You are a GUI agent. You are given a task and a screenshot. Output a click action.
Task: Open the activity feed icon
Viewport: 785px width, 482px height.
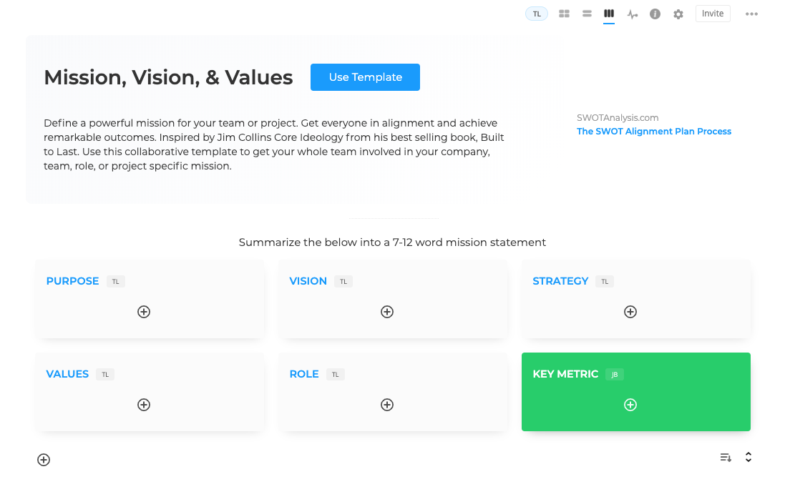pos(632,14)
